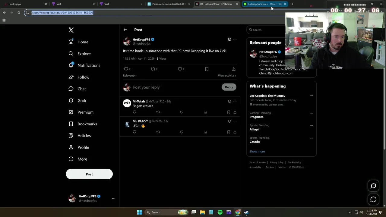The height and width of the screenshot is (217, 386).
Task: Click the Post your reply field
Action: tap(176, 87)
